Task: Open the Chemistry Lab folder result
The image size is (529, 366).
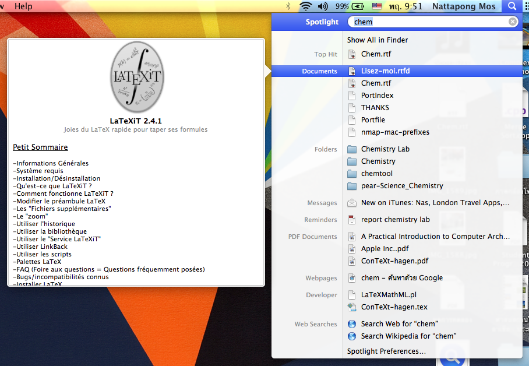Action: coord(385,149)
